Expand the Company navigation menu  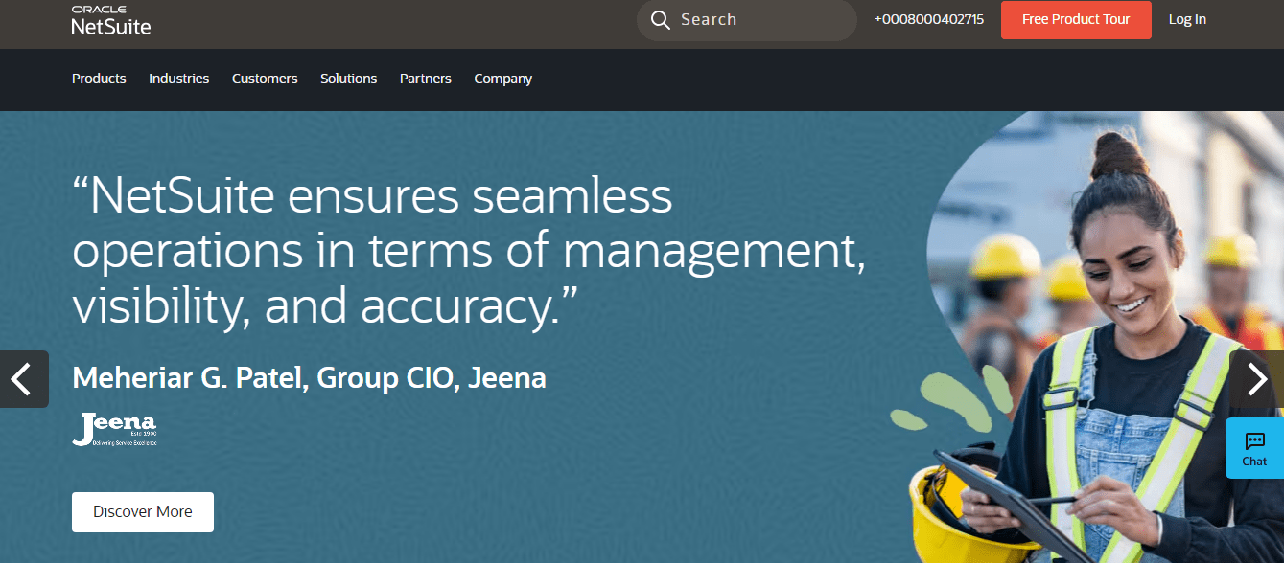click(502, 79)
